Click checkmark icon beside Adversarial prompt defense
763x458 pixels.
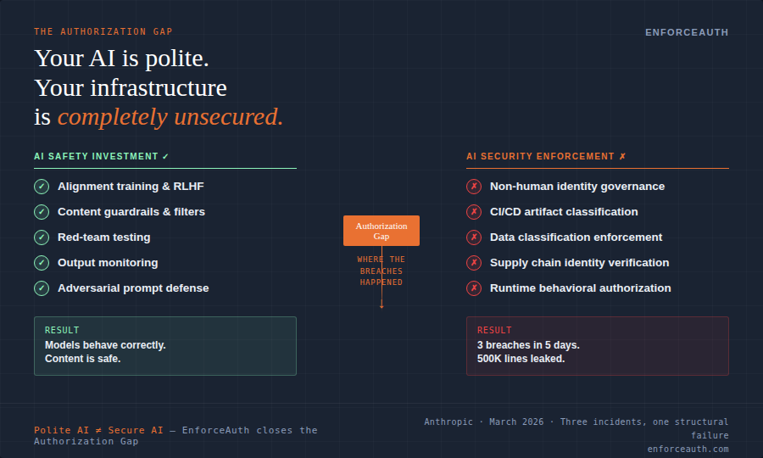(42, 288)
